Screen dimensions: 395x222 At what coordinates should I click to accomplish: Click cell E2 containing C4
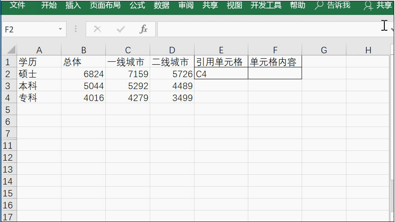click(221, 73)
